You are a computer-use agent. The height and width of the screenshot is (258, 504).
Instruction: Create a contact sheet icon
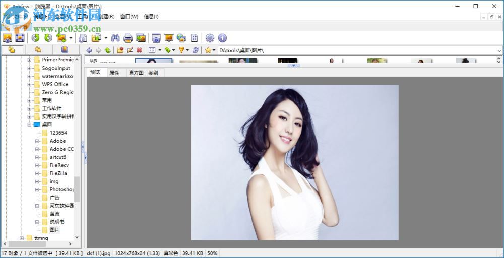coord(194,38)
